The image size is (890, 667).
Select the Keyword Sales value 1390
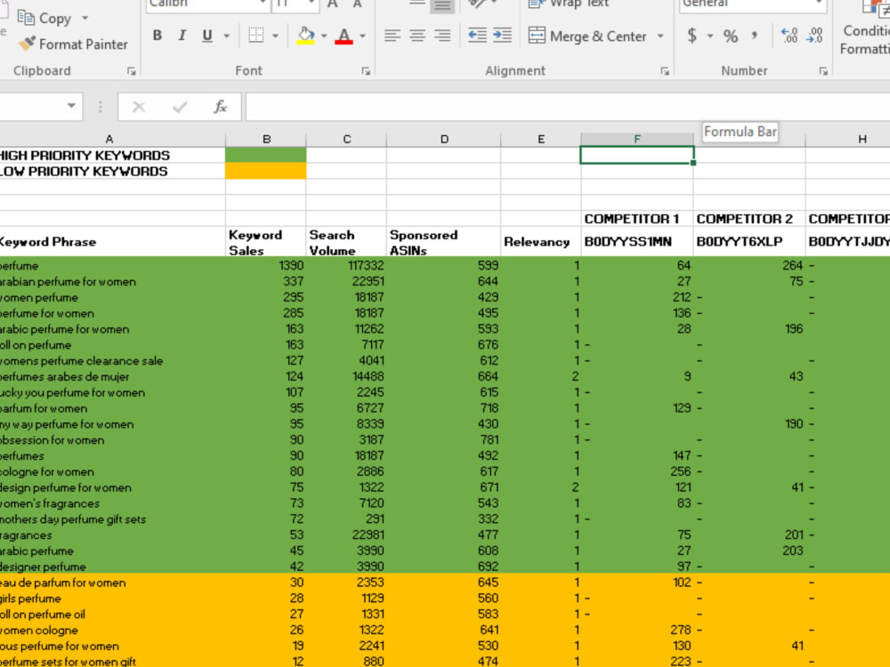click(265, 265)
